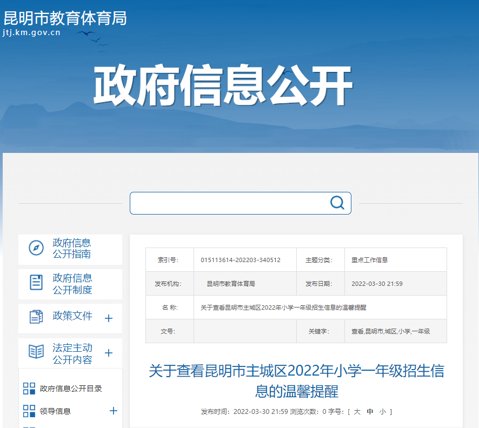Click the file icon beside 政策文件

[36, 317]
